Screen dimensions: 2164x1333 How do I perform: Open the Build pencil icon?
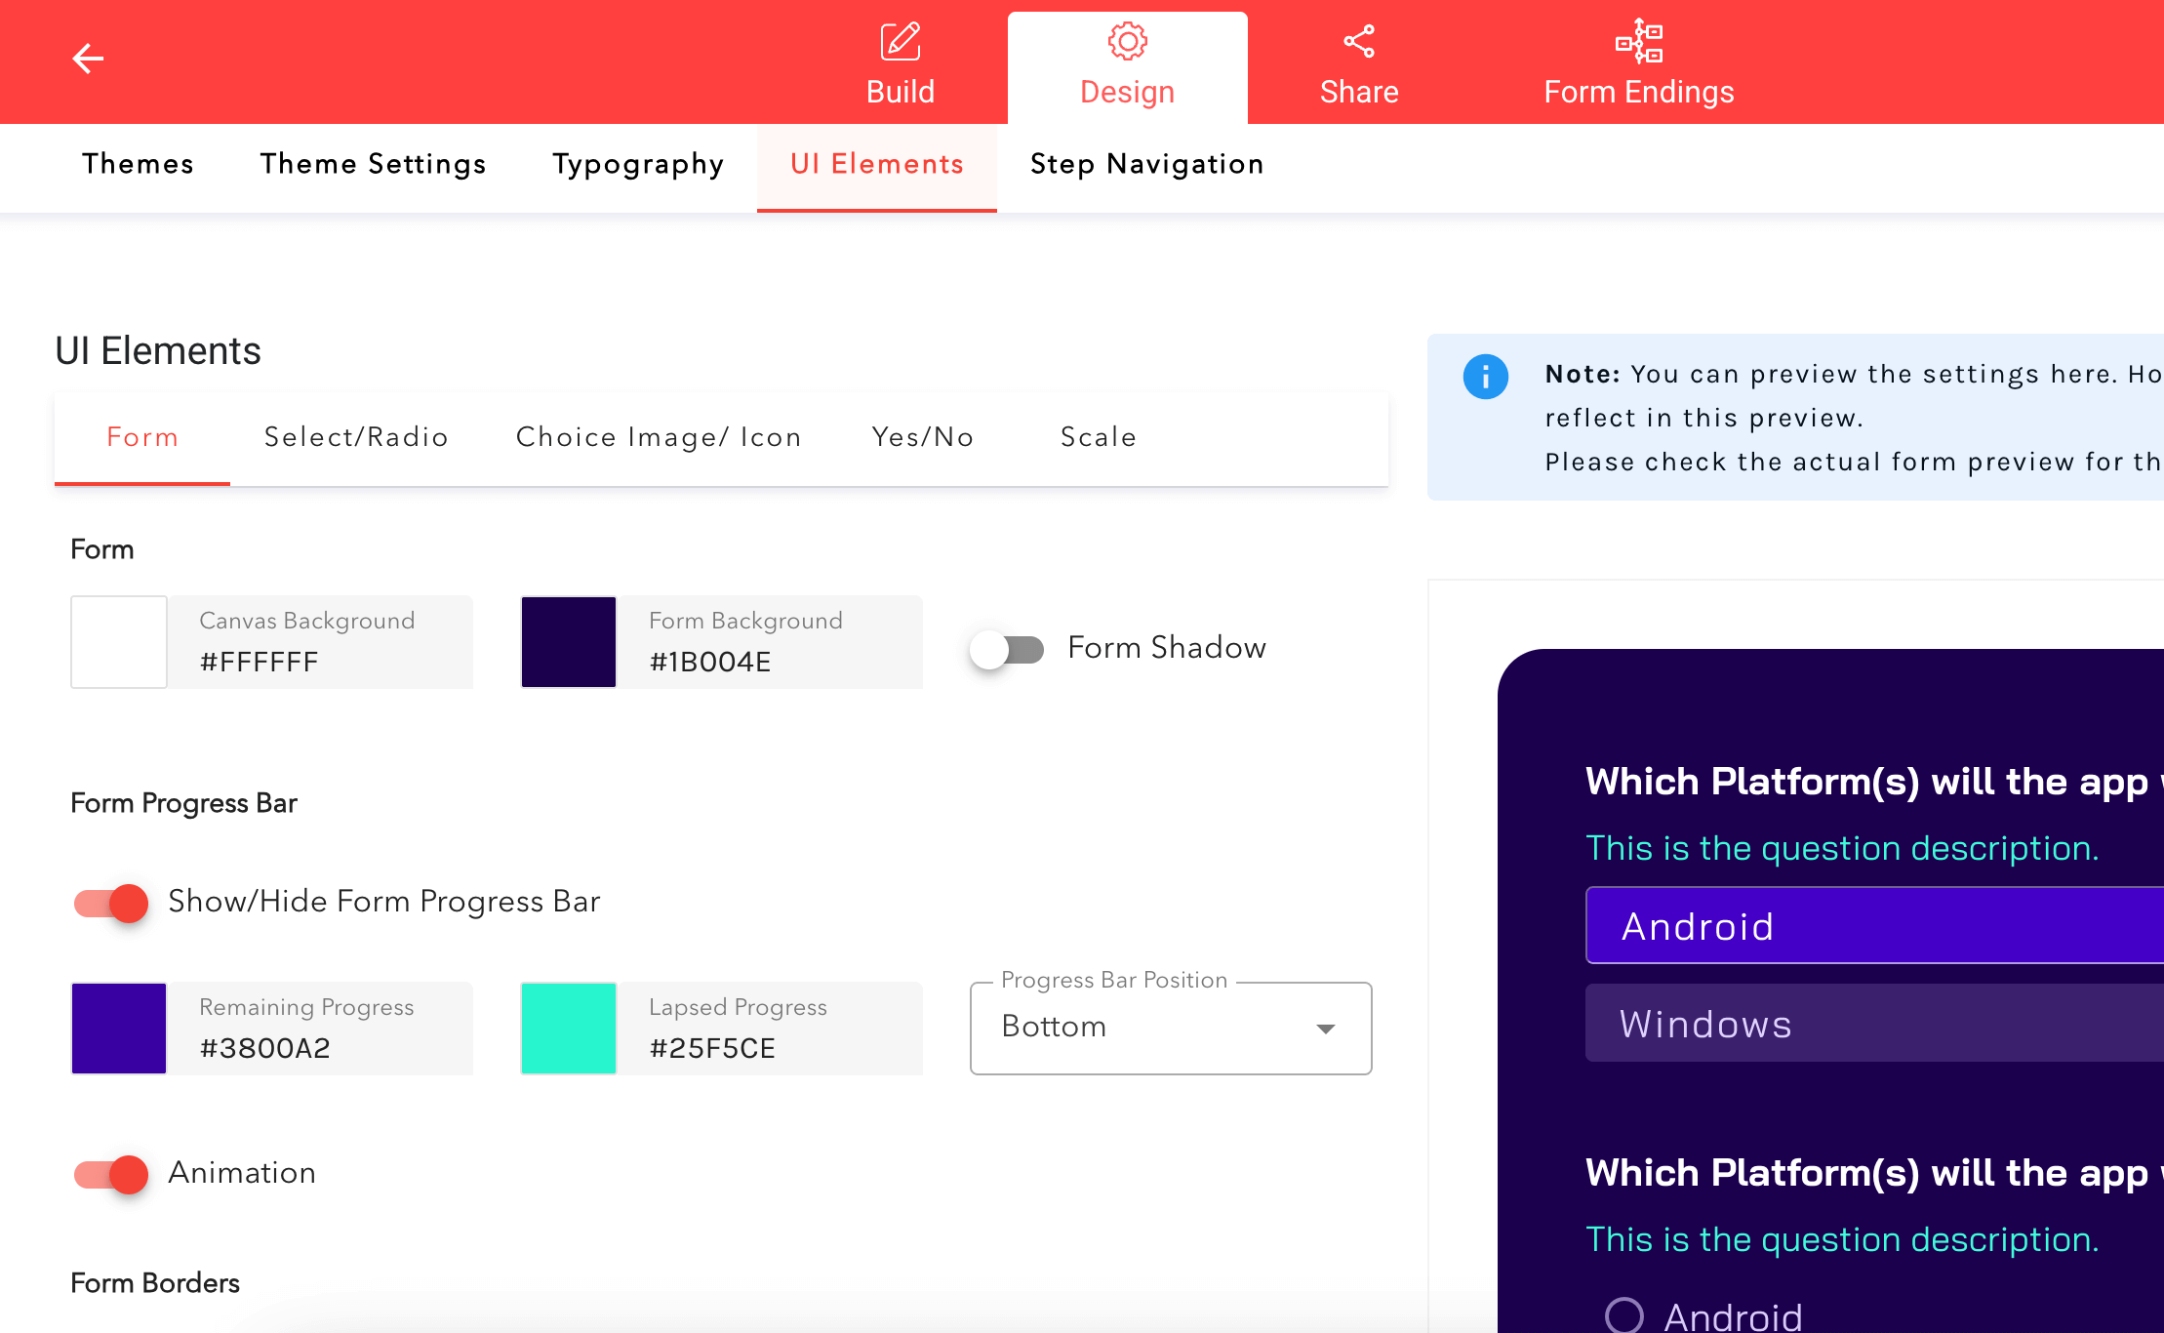(x=900, y=42)
